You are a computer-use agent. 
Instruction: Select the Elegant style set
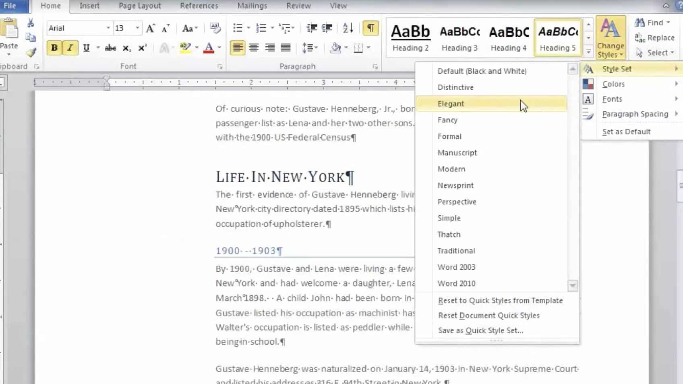[451, 103]
